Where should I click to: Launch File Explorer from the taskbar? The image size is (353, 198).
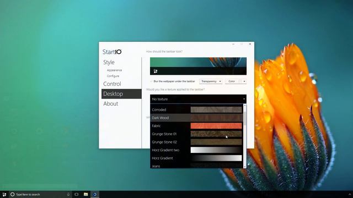(86, 194)
